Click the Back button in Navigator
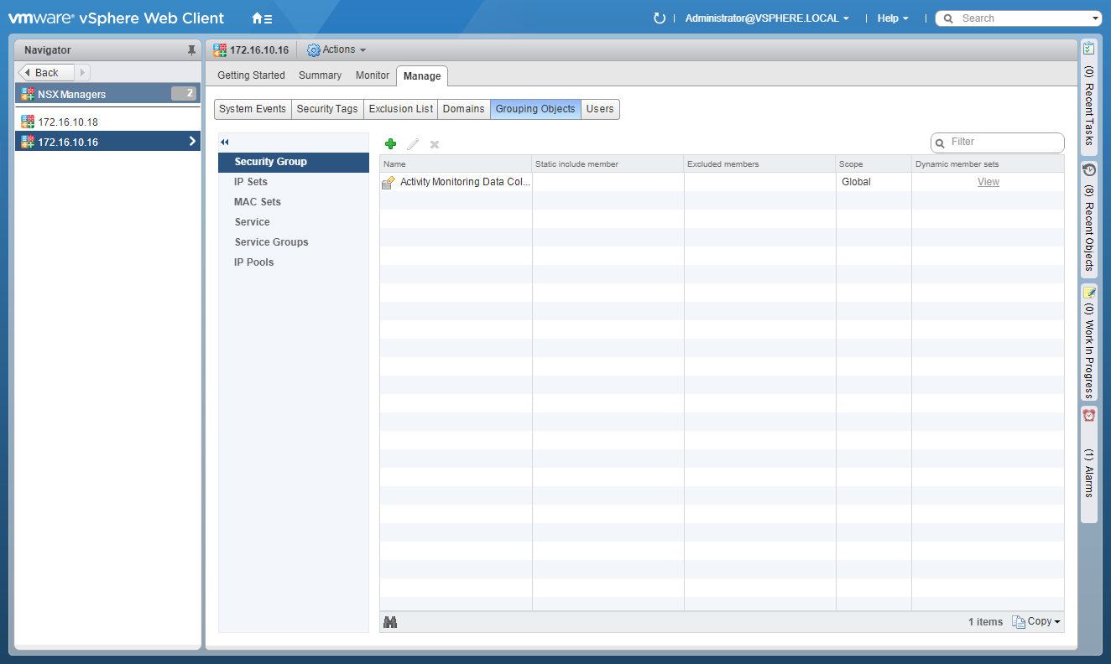The image size is (1111, 664). click(47, 73)
